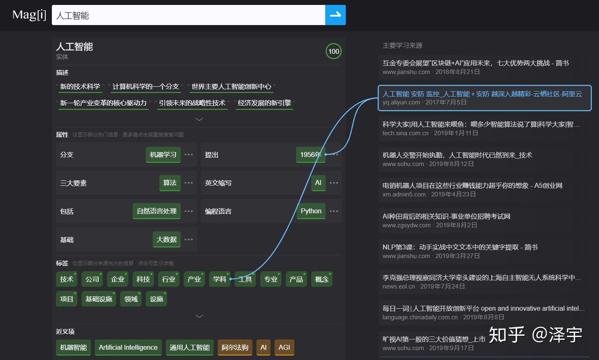Click the Artificial Intelligence synonym

coord(128,348)
